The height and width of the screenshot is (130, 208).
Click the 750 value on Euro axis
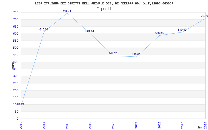tap(16, 12)
